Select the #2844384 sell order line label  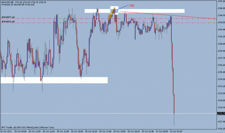pos(8,22)
